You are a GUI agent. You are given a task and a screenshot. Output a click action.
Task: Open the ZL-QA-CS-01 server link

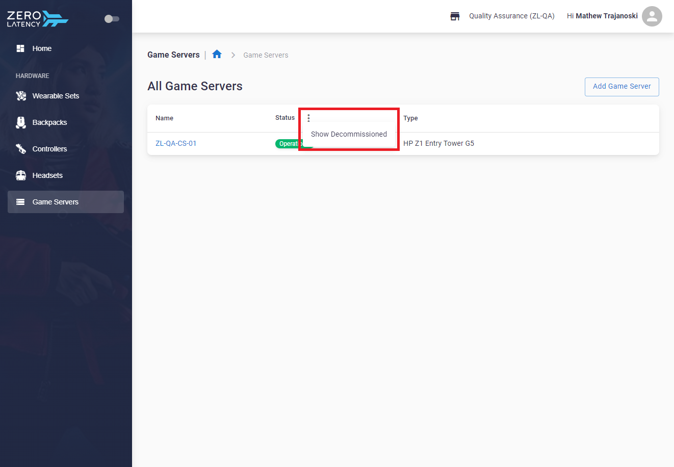tap(176, 143)
